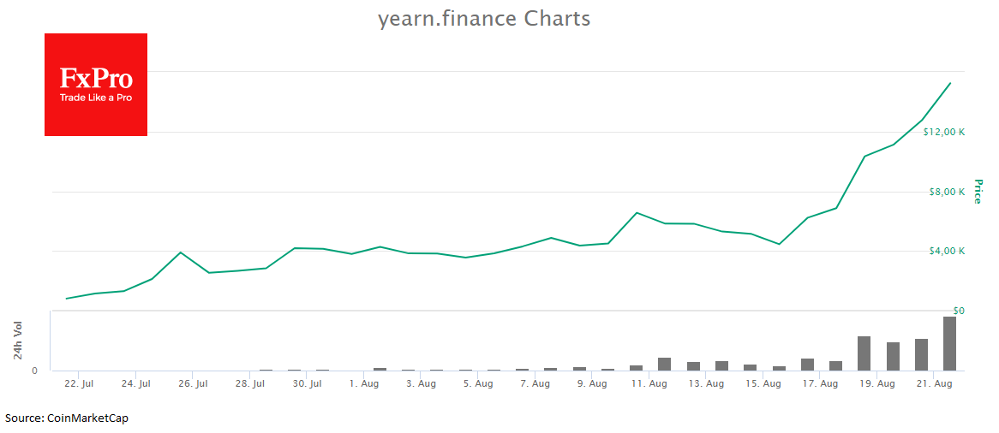Click the green Price axis label
This screenshot has width=999, height=433.
pos(978,192)
